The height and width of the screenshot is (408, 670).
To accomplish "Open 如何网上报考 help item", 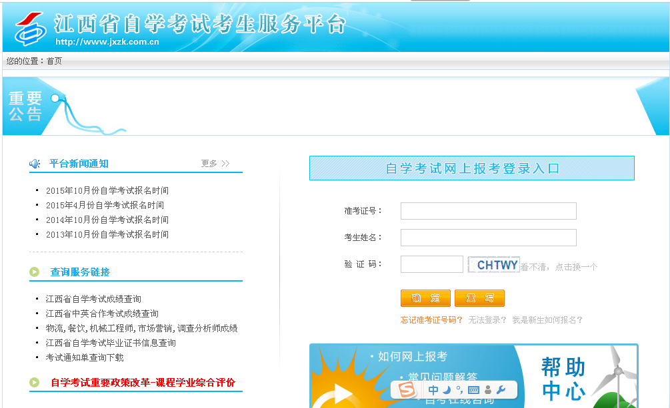I will (413, 356).
